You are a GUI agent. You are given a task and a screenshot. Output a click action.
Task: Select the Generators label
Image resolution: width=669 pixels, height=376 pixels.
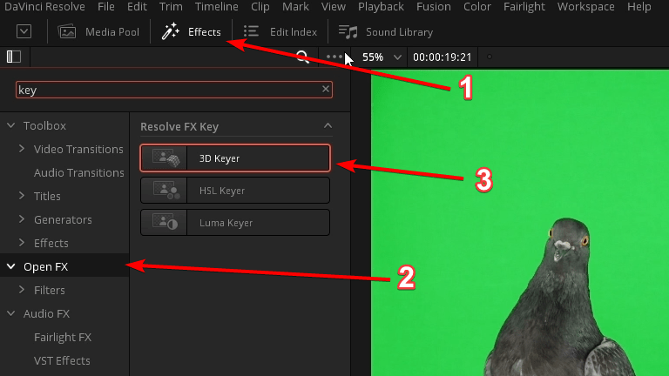tap(63, 219)
